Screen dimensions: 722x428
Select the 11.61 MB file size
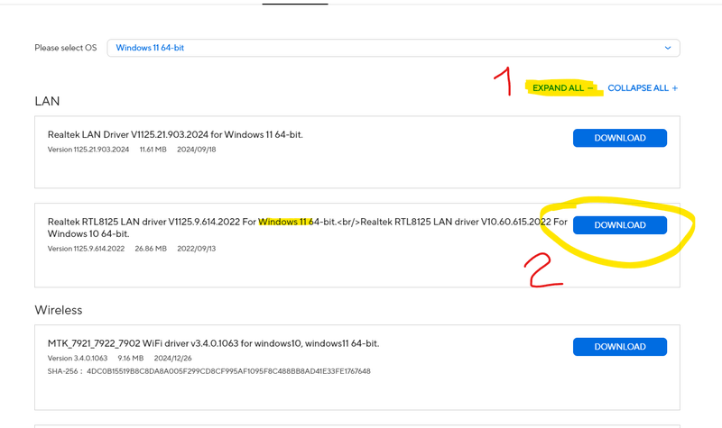tap(153, 150)
